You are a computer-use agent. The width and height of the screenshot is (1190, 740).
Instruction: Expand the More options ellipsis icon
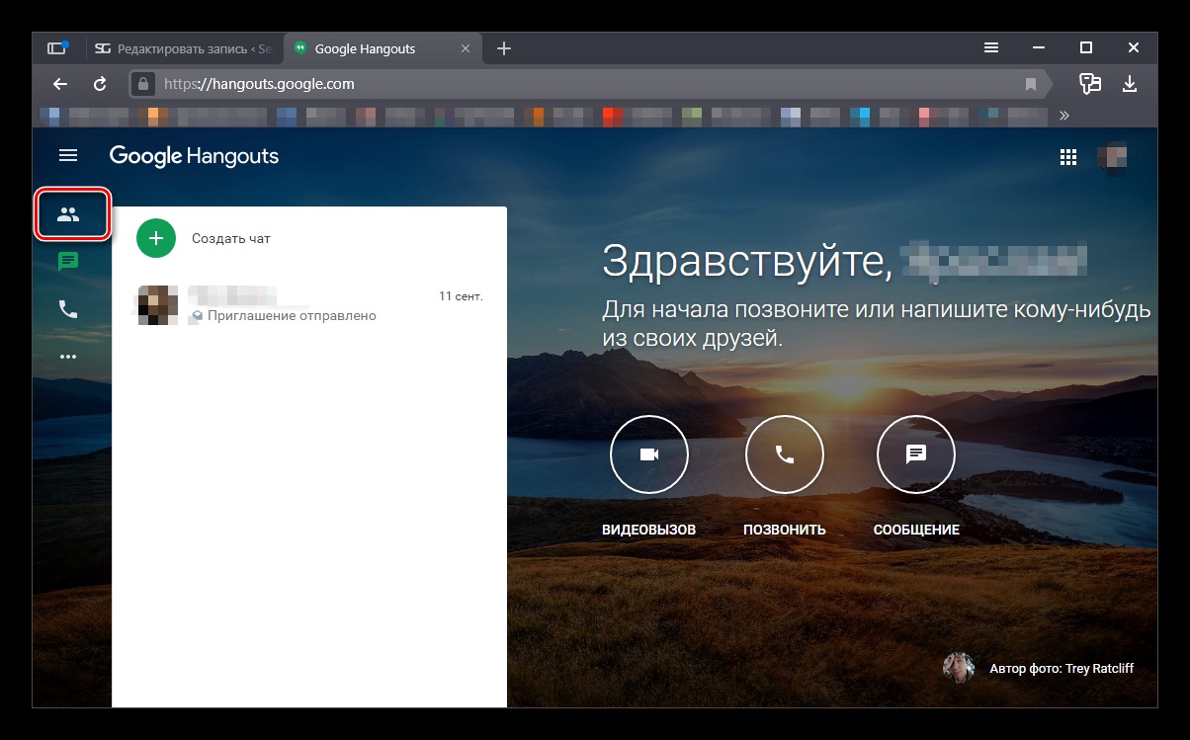pyautogui.click(x=68, y=357)
